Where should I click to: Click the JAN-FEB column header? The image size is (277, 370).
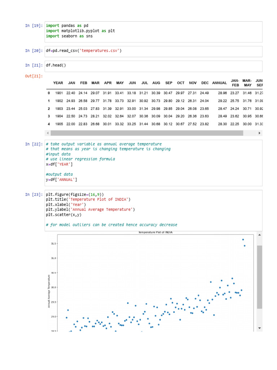click(x=235, y=83)
